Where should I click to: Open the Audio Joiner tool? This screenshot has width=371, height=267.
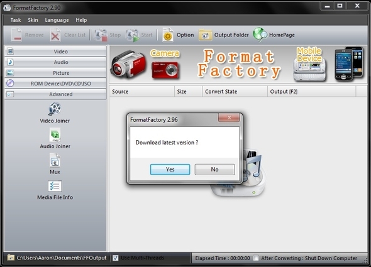pos(55,135)
